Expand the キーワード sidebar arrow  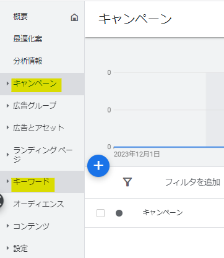7,181
